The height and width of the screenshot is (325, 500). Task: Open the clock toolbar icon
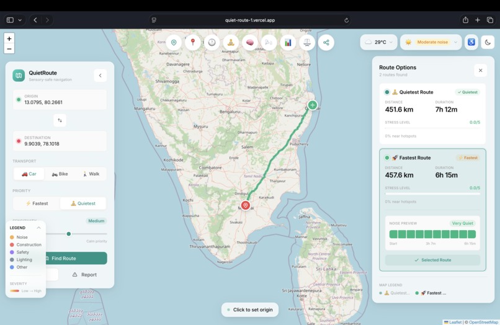[x=212, y=42]
